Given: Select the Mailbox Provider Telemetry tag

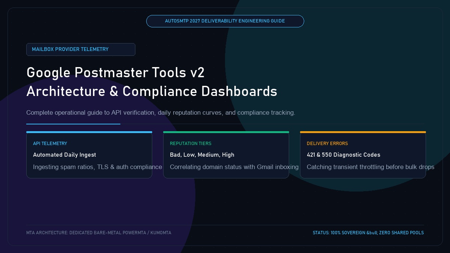Looking at the screenshot, I should pyautogui.click(x=81, y=49).
